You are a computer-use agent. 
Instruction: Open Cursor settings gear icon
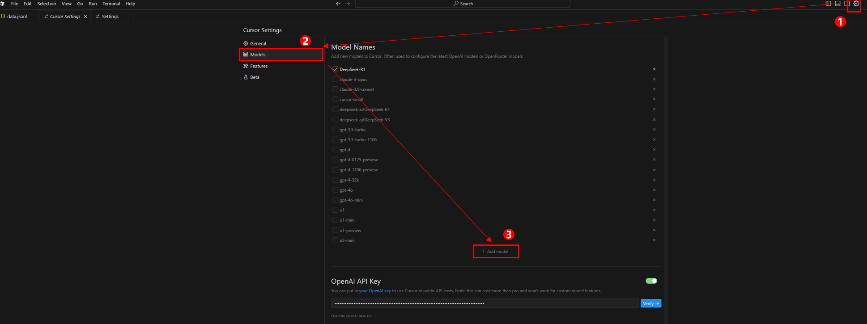pyautogui.click(x=856, y=4)
